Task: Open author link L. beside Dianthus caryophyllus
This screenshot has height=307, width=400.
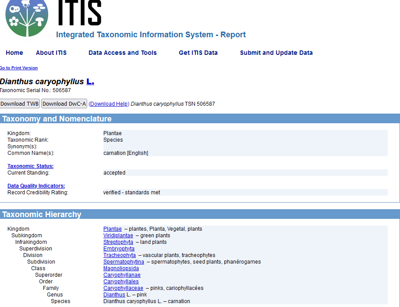Action: coord(90,82)
